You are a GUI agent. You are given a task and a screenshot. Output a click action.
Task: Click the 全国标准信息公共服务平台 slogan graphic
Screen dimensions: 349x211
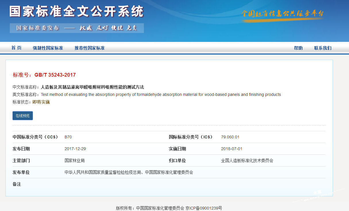click(x=283, y=14)
